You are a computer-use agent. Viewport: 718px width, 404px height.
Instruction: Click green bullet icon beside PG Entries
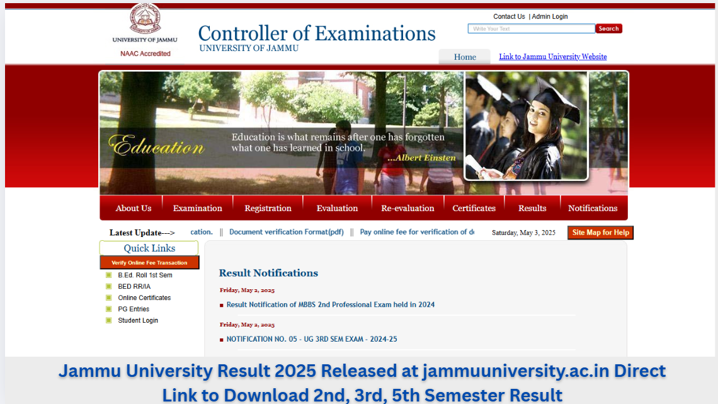tap(108, 309)
